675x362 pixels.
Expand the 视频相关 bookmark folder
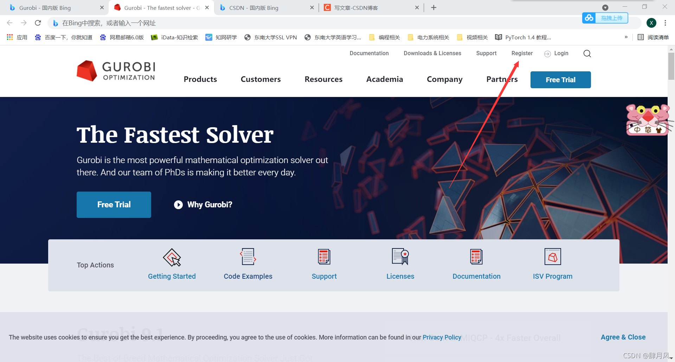472,37
